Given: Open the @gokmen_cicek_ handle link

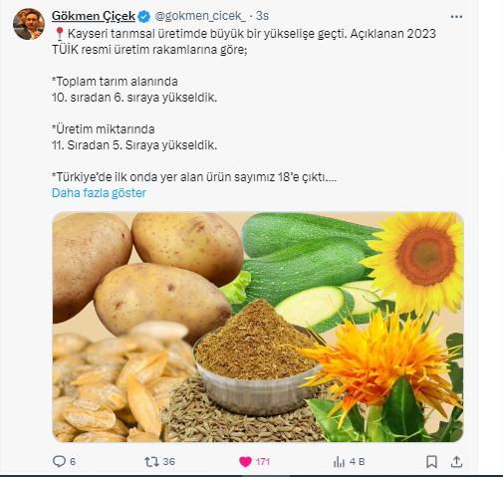Looking at the screenshot, I should [x=200, y=16].
